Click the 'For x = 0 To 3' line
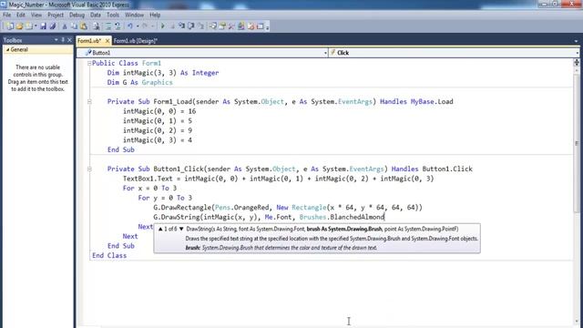Viewport: 583px width, 328px height. click(x=149, y=189)
